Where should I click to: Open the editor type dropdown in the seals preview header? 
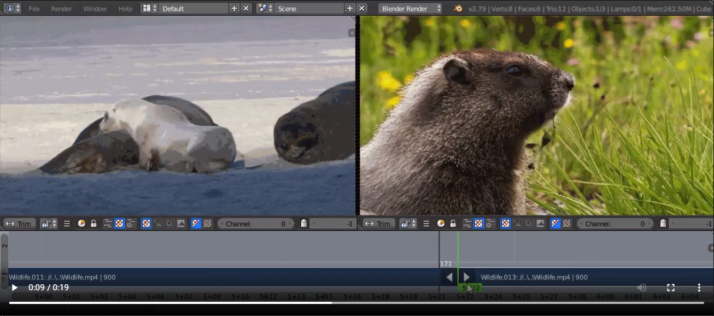click(49, 224)
